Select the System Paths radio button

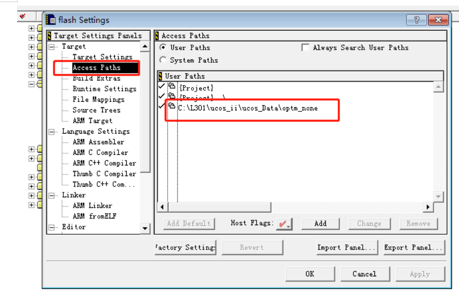click(x=163, y=60)
